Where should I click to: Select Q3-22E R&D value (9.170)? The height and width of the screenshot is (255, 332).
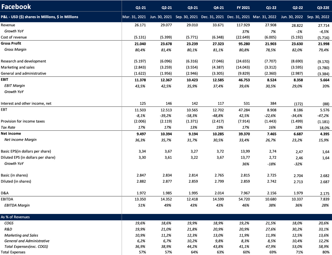(323, 62)
